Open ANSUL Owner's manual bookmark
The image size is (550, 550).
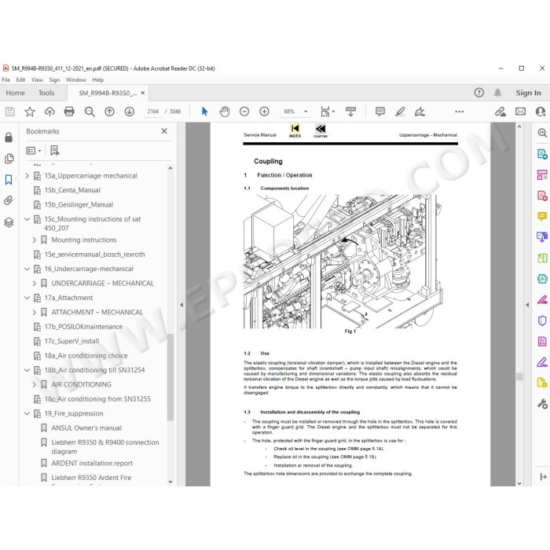86,428
